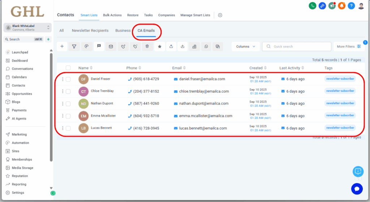Open Emma Mcallister contact name link
Image resolution: width=370 pixels, height=202 pixels.
pyautogui.click(x=103, y=115)
